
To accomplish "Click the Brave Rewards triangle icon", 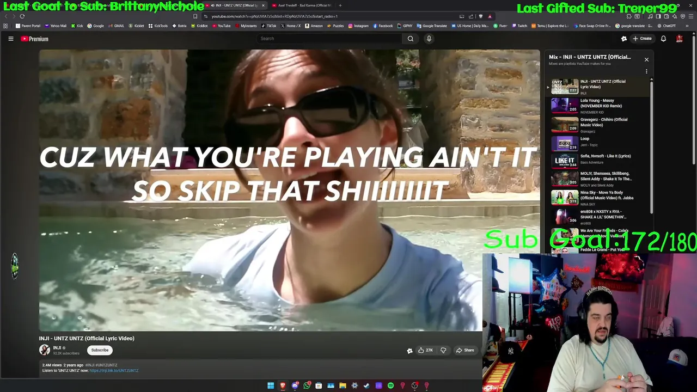I will (x=490, y=16).
